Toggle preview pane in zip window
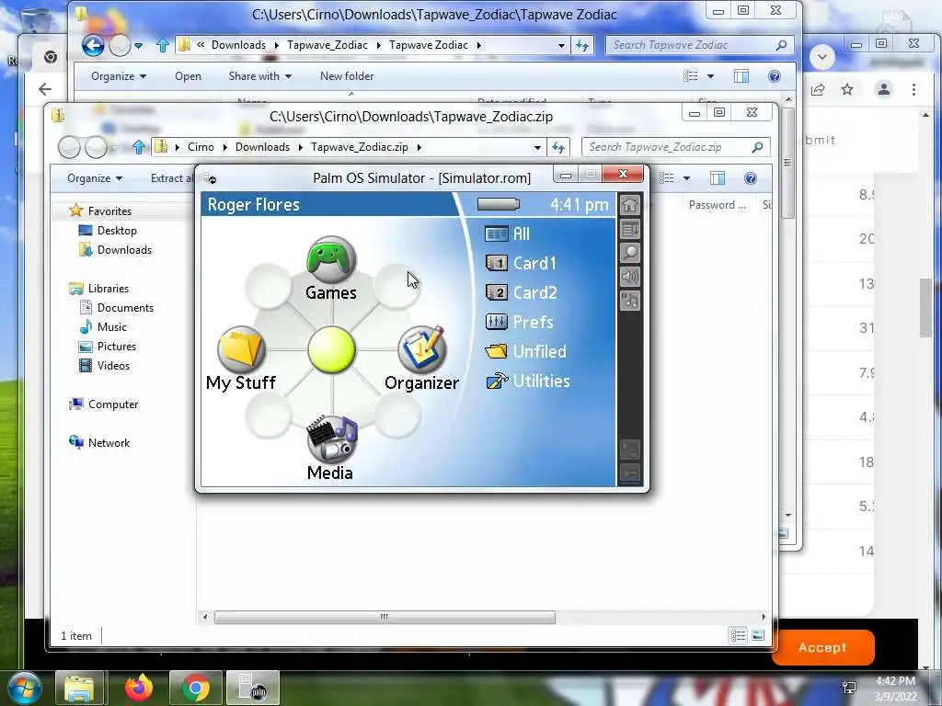This screenshot has height=706, width=942. coord(718,178)
